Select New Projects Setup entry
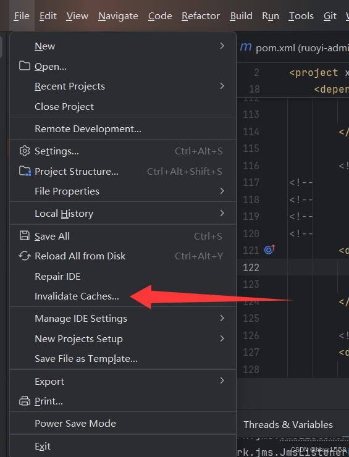The height and width of the screenshot is (457, 349). pyautogui.click(x=123, y=338)
